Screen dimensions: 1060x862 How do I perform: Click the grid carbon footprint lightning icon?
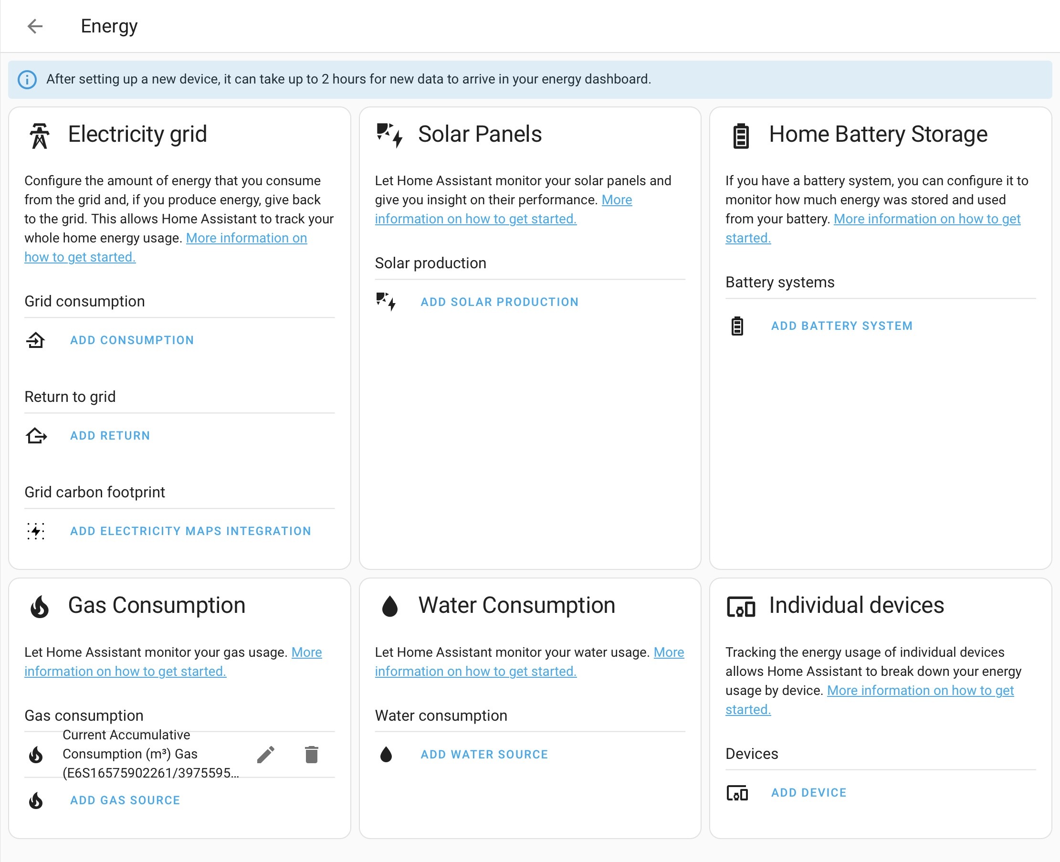tap(36, 531)
